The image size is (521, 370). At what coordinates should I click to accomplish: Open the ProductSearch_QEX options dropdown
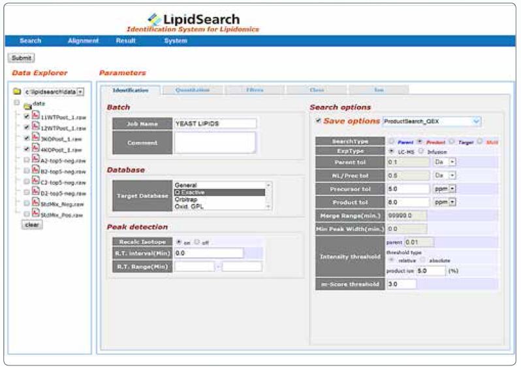click(x=476, y=122)
